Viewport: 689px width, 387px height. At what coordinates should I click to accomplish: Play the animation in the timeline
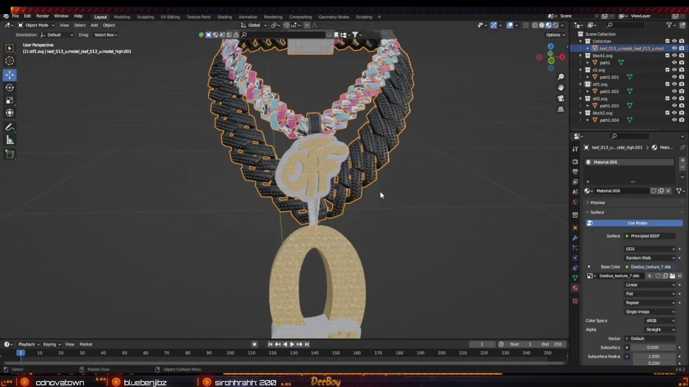(x=292, y=344)
